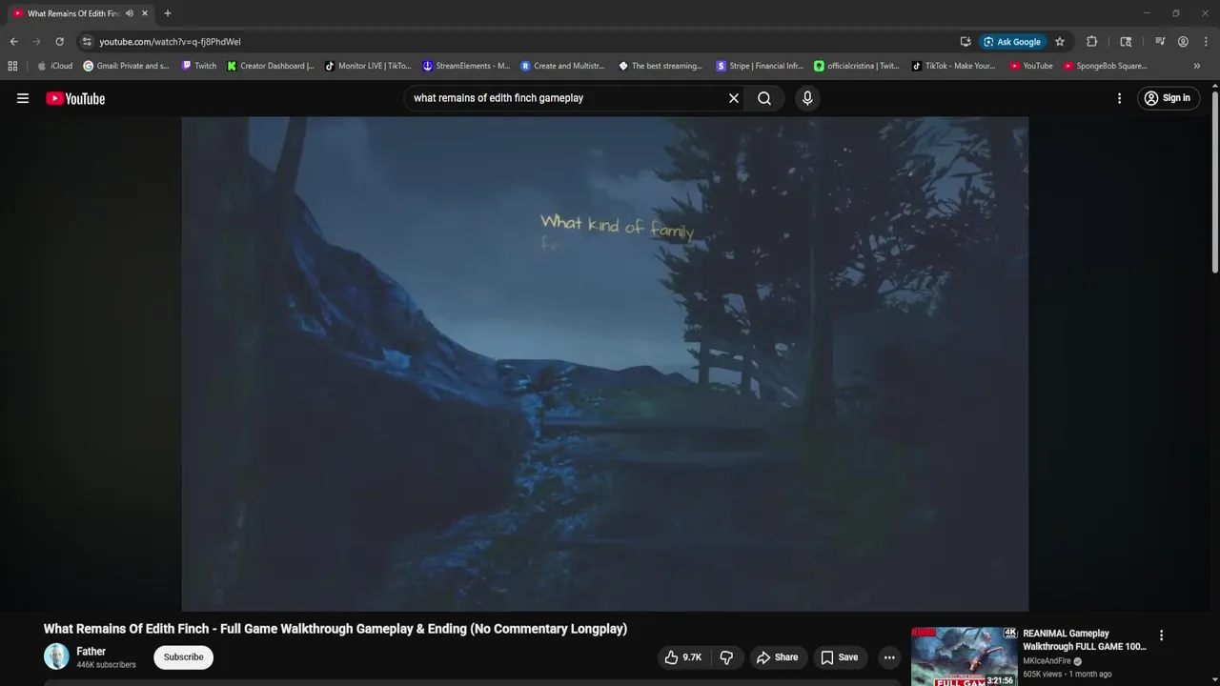Open the Father channel name link
Viewport: 1220px width, 686px height.
[x=91, y=652]
